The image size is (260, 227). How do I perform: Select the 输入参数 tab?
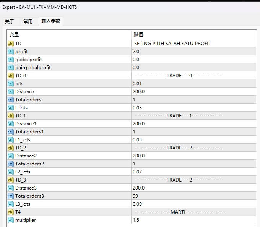pos(51,21)
